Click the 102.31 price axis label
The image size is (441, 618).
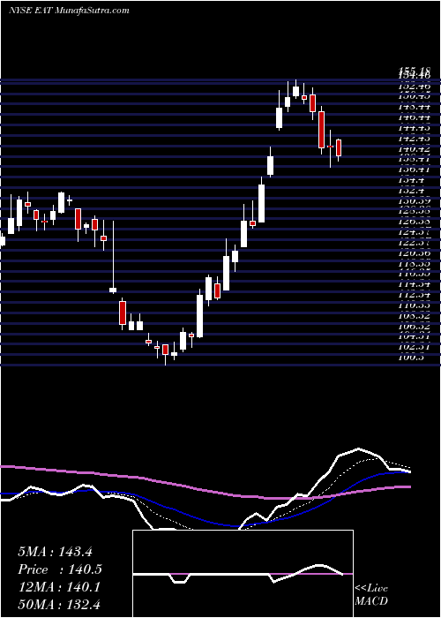click(414, 347)
